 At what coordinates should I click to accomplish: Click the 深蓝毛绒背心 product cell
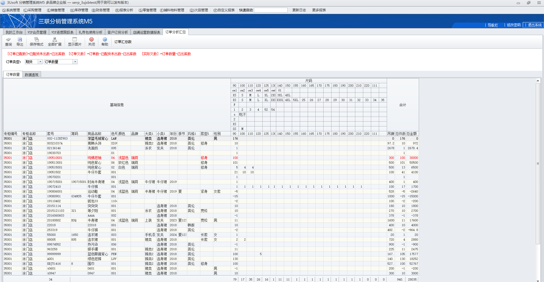pyautogui.click(x=99, y=138)
